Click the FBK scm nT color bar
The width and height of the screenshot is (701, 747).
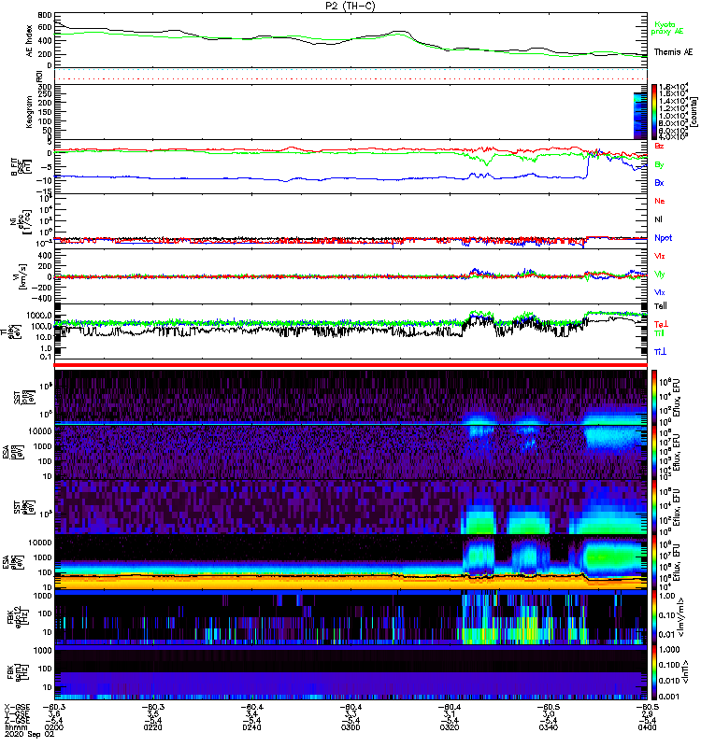654,672
